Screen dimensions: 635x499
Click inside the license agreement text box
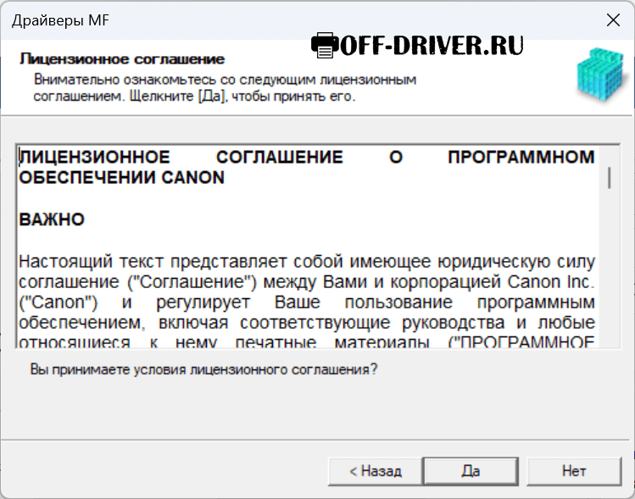(318, 246)
